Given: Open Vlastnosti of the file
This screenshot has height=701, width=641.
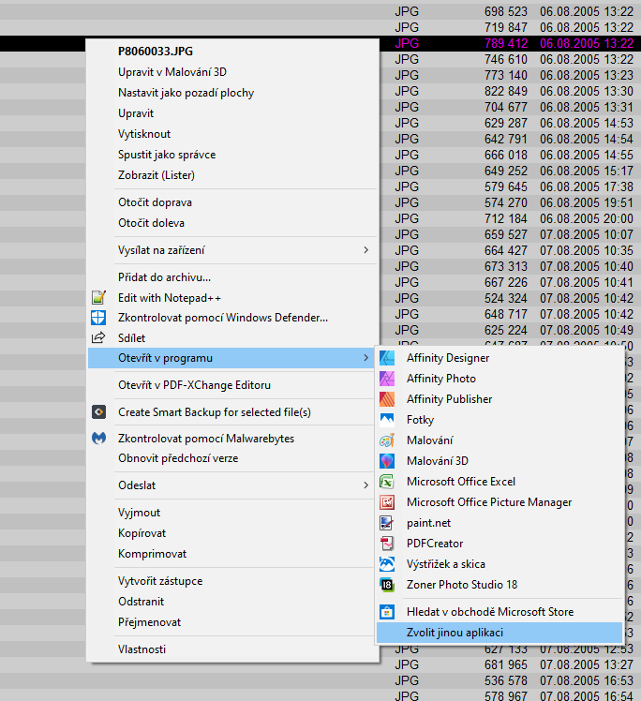Looking at the screenshot, I should (x=232, y=649).
